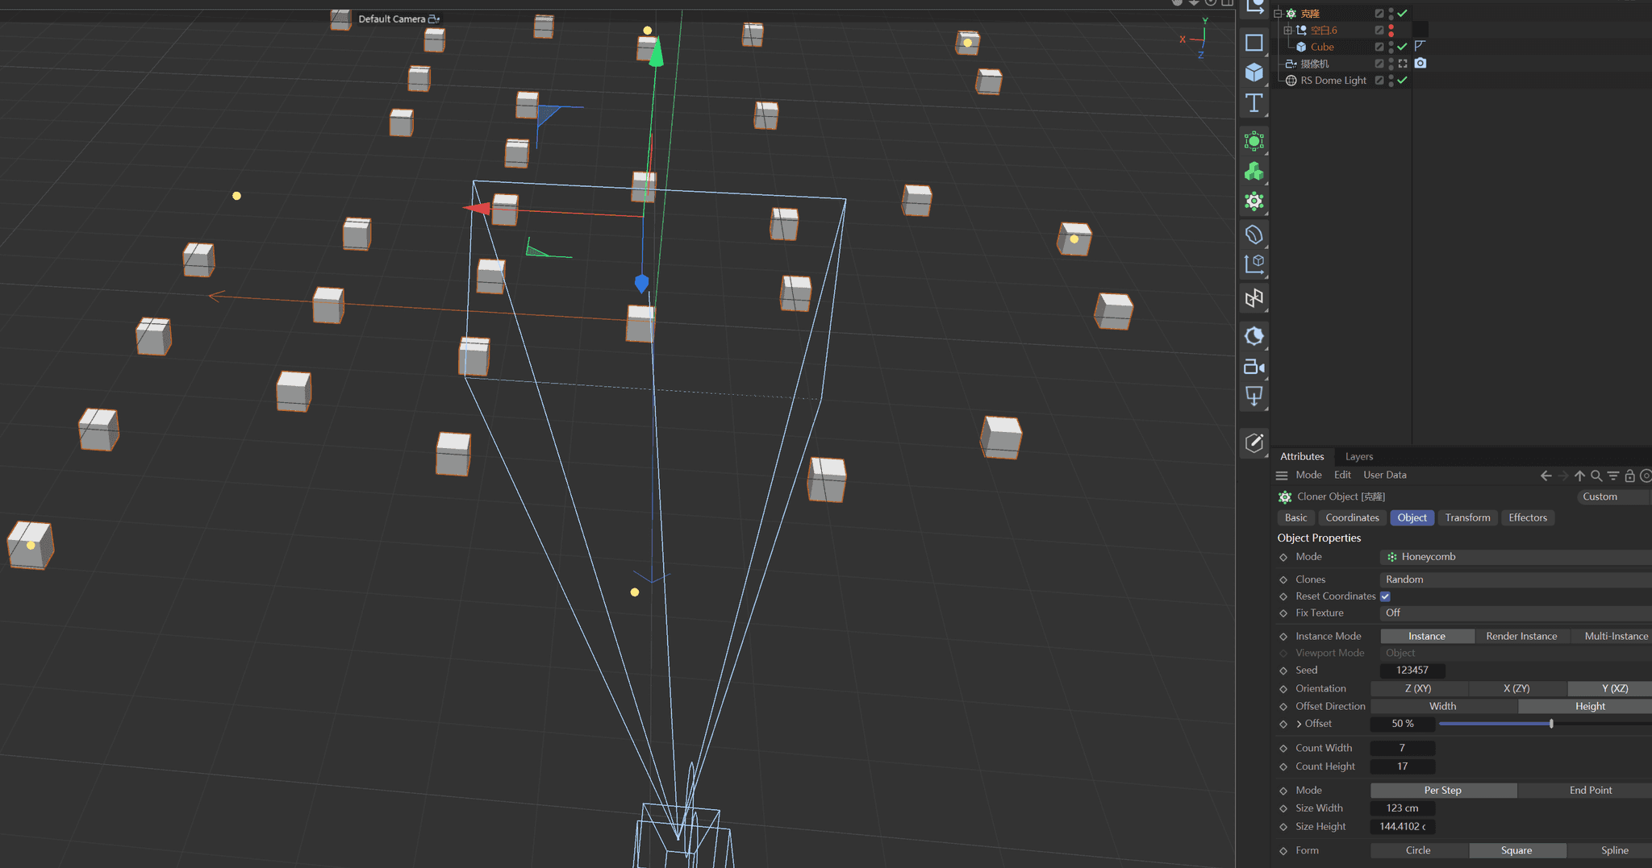Activate the 摄像机 camera view brackets toggle
Image resolution: width=1652 pixels, height=868 pixels.
[1403, 63]
